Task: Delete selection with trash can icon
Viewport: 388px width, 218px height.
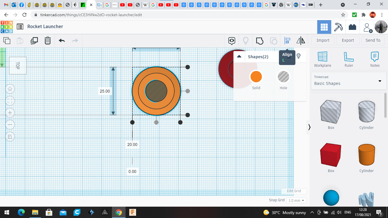Action: click(48, 41)
